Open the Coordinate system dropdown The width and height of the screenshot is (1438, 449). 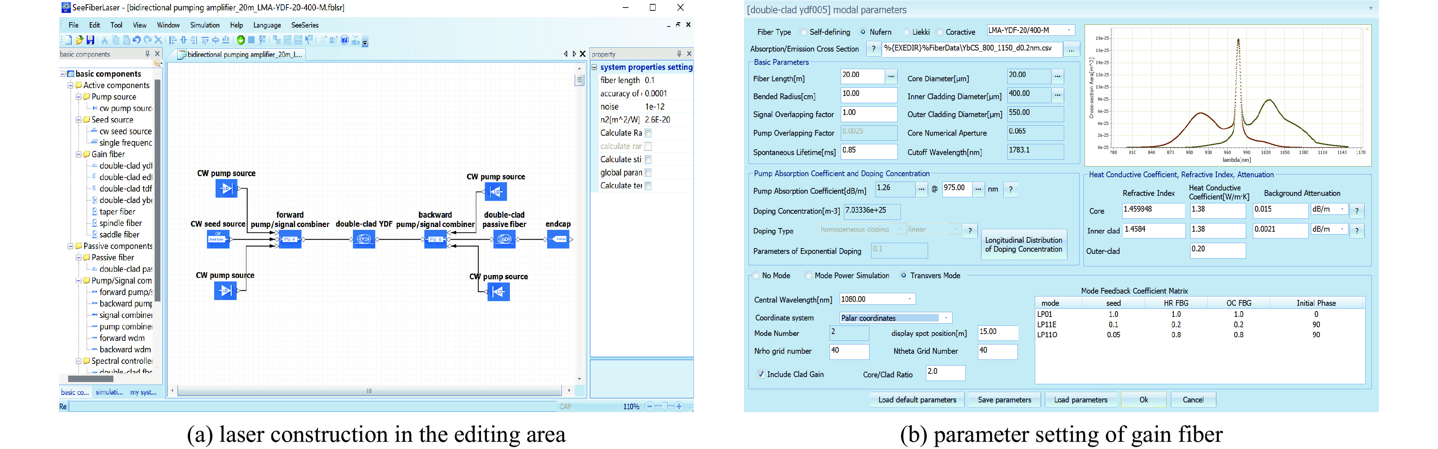coord(946,318)
